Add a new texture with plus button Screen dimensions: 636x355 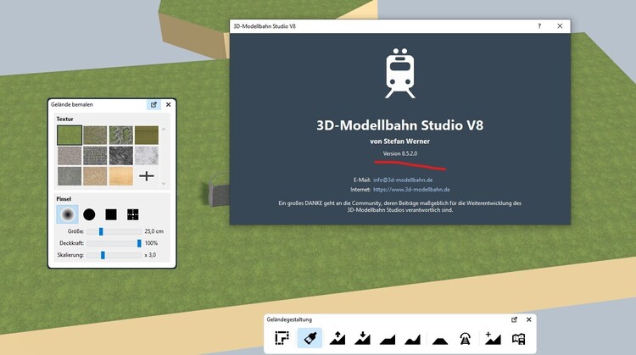tap(147, 176)
